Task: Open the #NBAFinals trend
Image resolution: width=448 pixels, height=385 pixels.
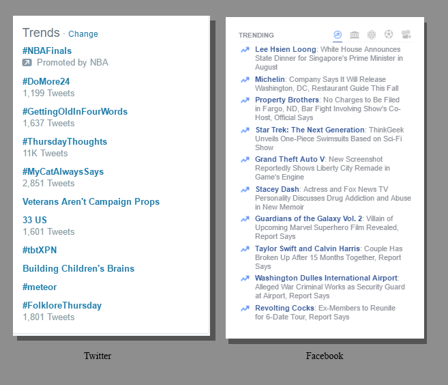Action: (x=47, y=51)
